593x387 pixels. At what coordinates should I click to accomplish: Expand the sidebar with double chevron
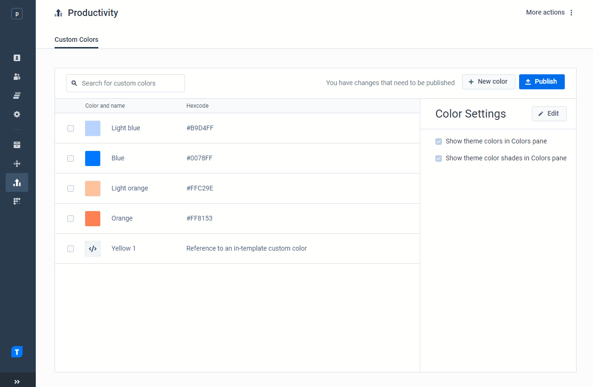[17, 382]
